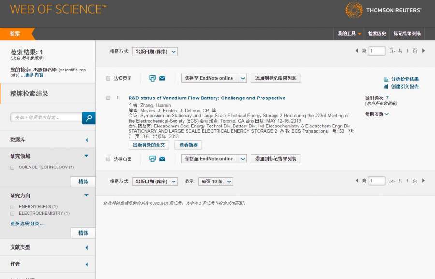Click the Thomson Reuters logo
435x279 pixels.
pyautogui.click(x=383, y=10)
